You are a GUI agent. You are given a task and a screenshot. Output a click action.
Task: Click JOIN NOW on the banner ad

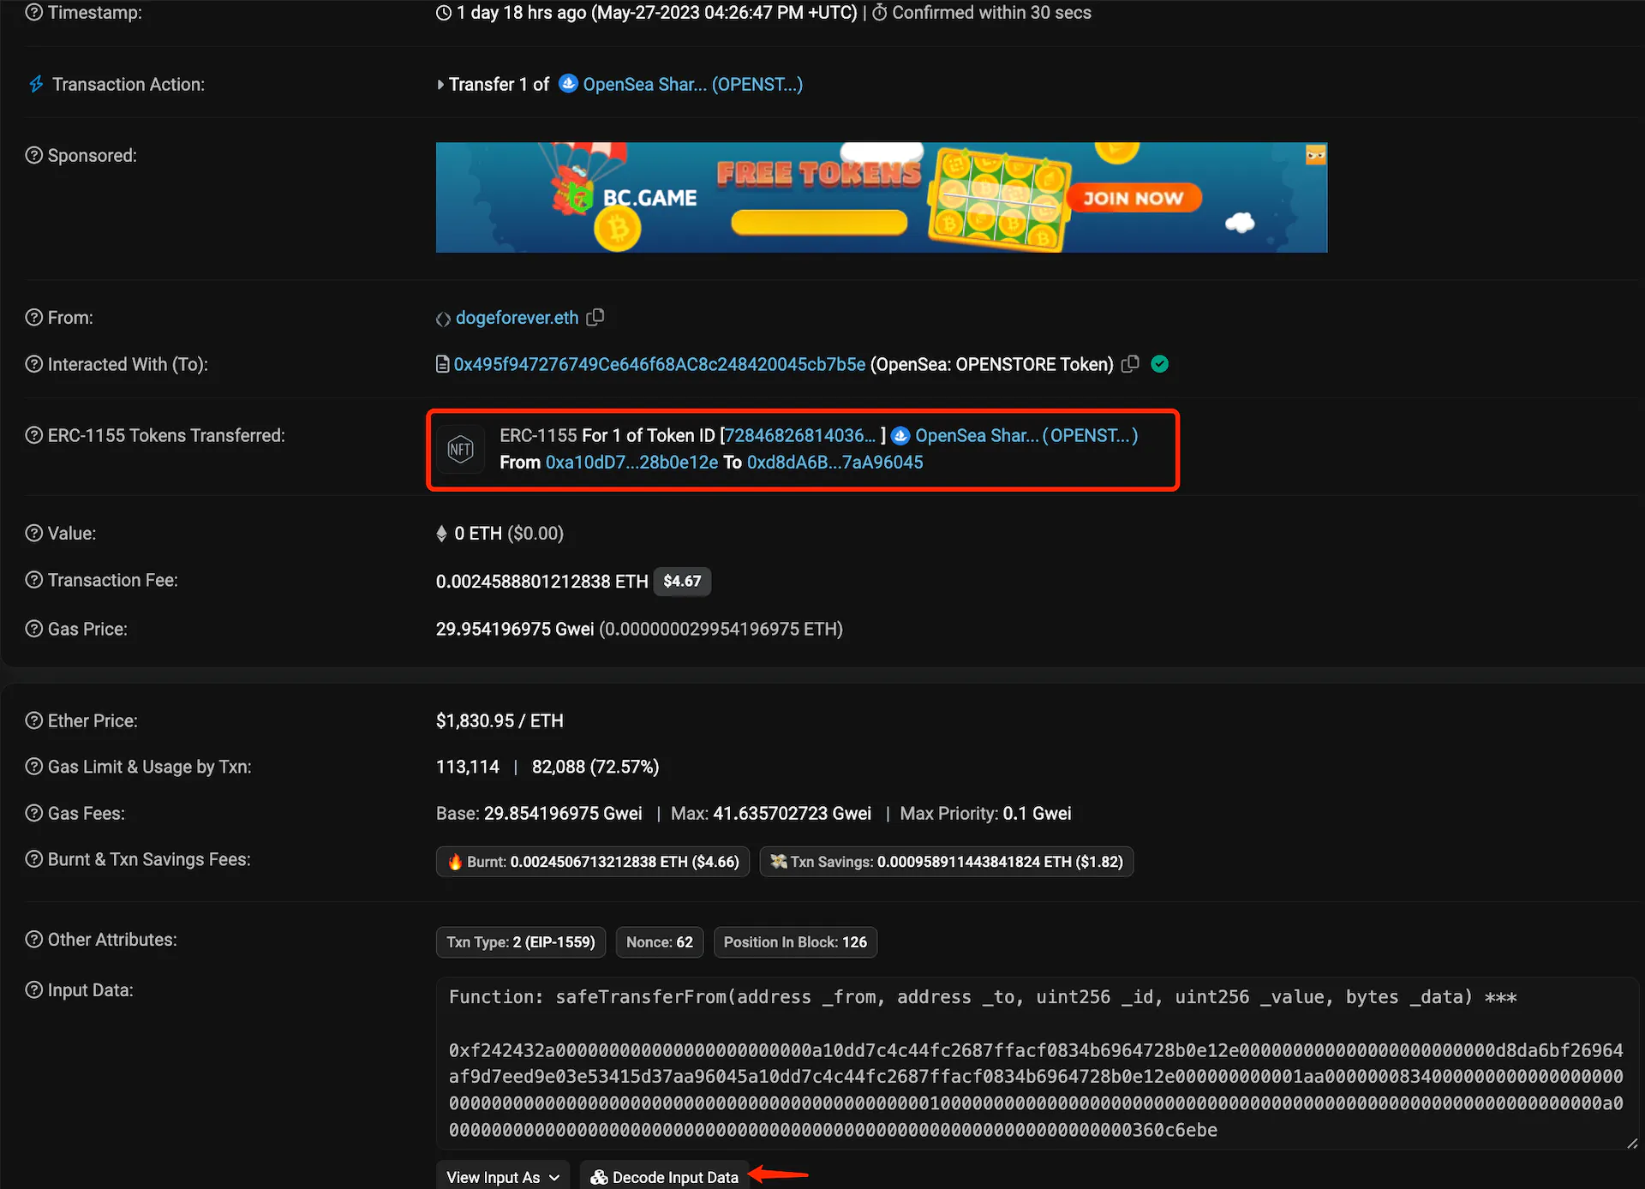(x=1134, y=198)
